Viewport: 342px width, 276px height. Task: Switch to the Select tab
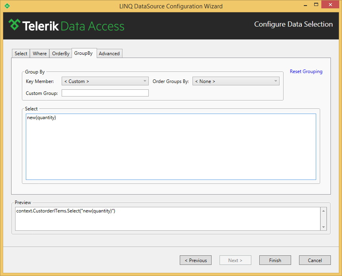[x=21, y=54]
